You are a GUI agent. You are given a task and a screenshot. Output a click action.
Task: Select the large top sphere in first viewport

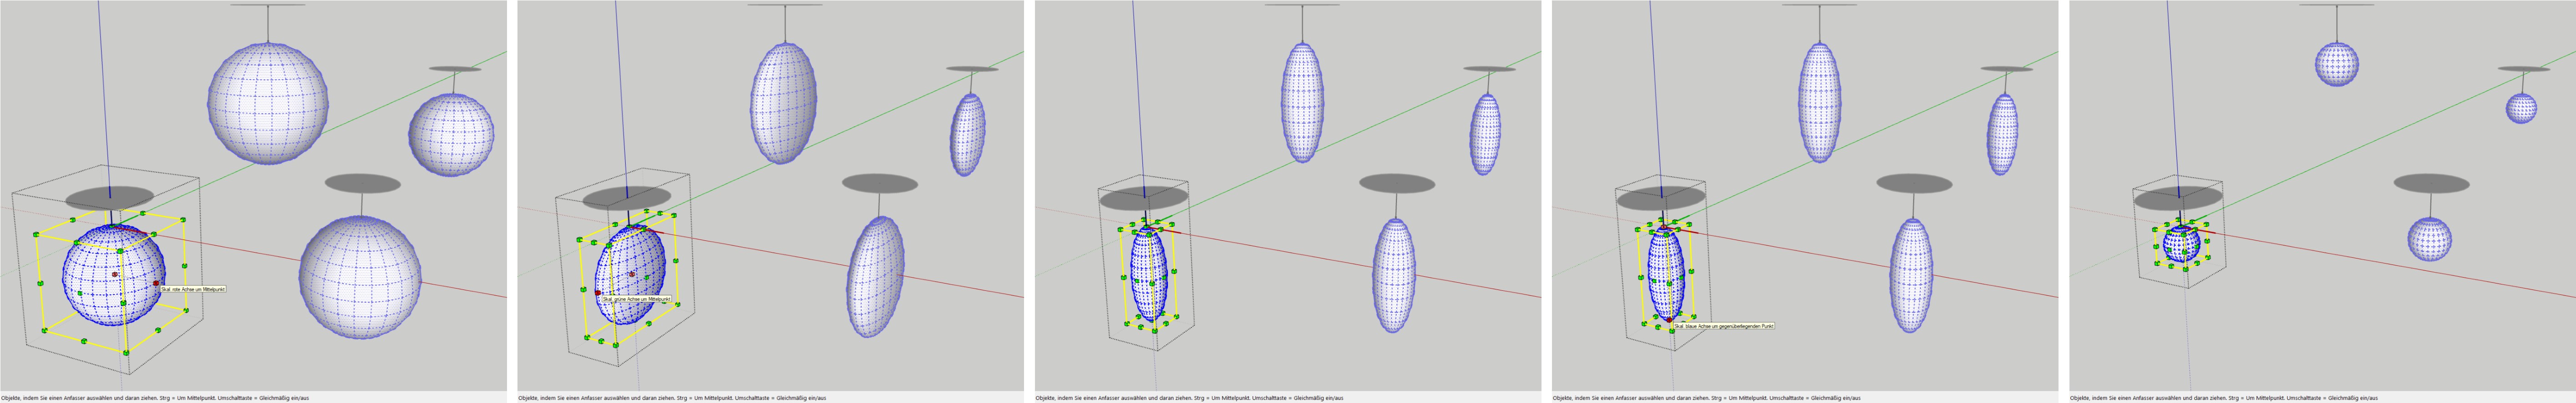tap(267, 103)
